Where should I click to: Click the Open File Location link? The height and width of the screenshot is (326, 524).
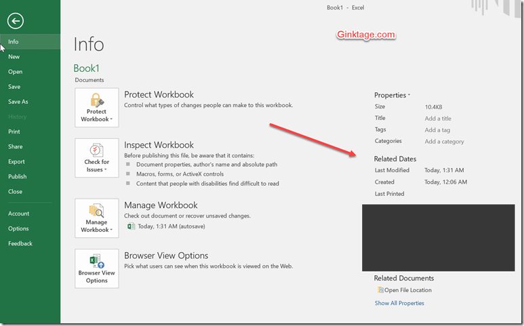408,290
